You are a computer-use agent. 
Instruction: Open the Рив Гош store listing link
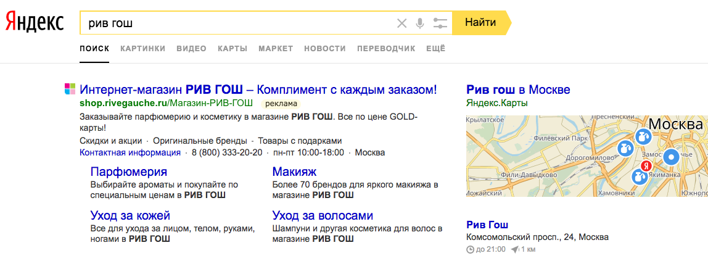pos(487,225)
